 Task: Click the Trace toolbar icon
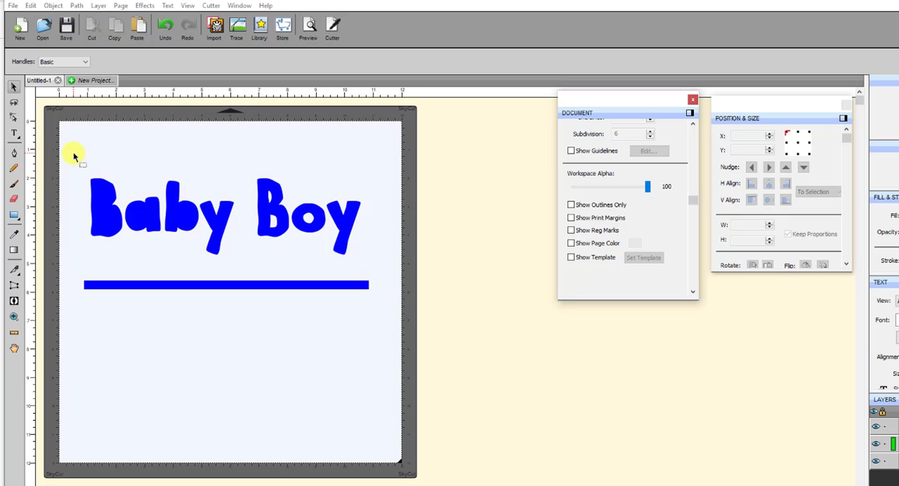click(237, 28)
